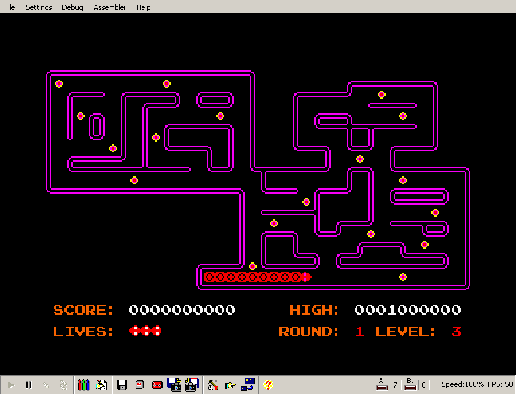Click the hand writing notes icon
Viewport: 516px width, 395px height.
coord(101,385)
